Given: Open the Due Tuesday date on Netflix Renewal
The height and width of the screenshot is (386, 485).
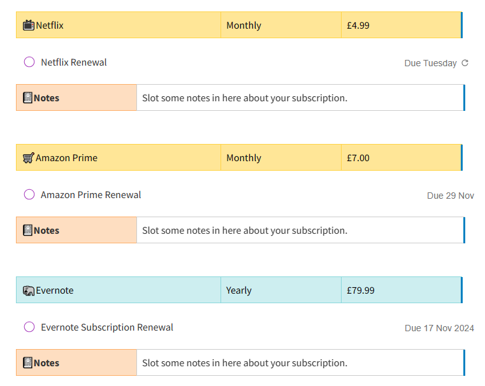Looking at the screenshot, I should (431, 63).
